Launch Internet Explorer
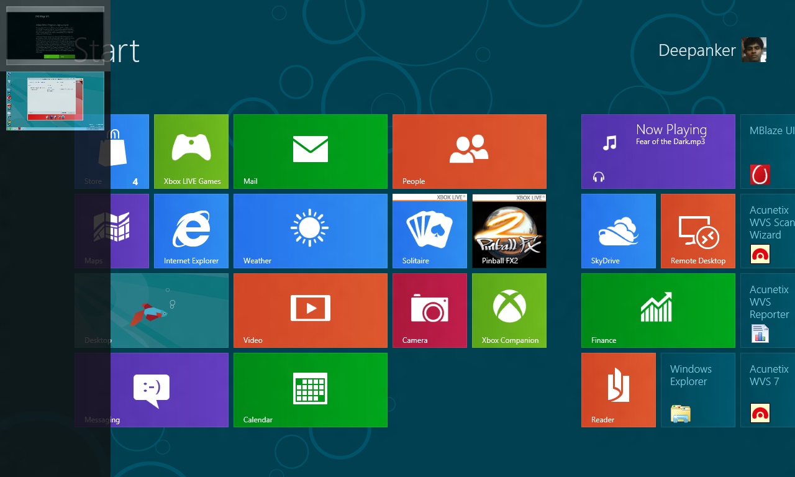Image resolution: width=795 pixels, height=477 pixels. click(191, 231)
